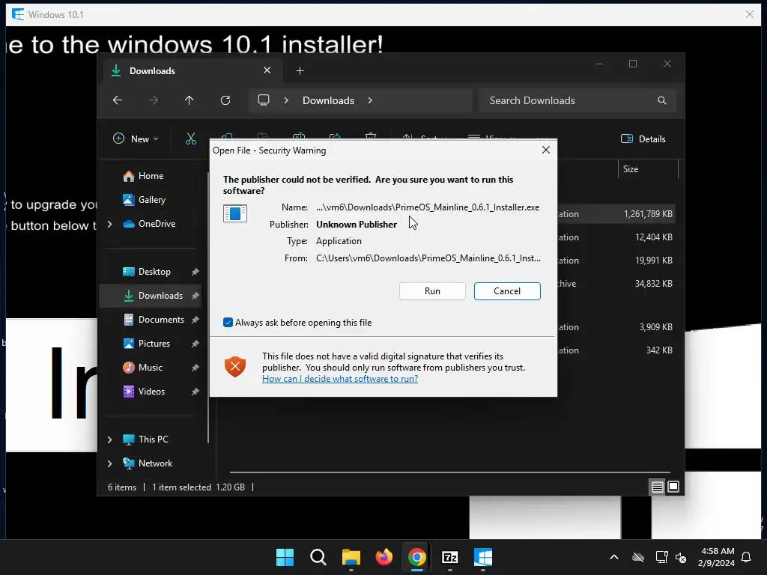Expand the Network node
The width and height of the screenshot is (767, 575).
[109, 463]
